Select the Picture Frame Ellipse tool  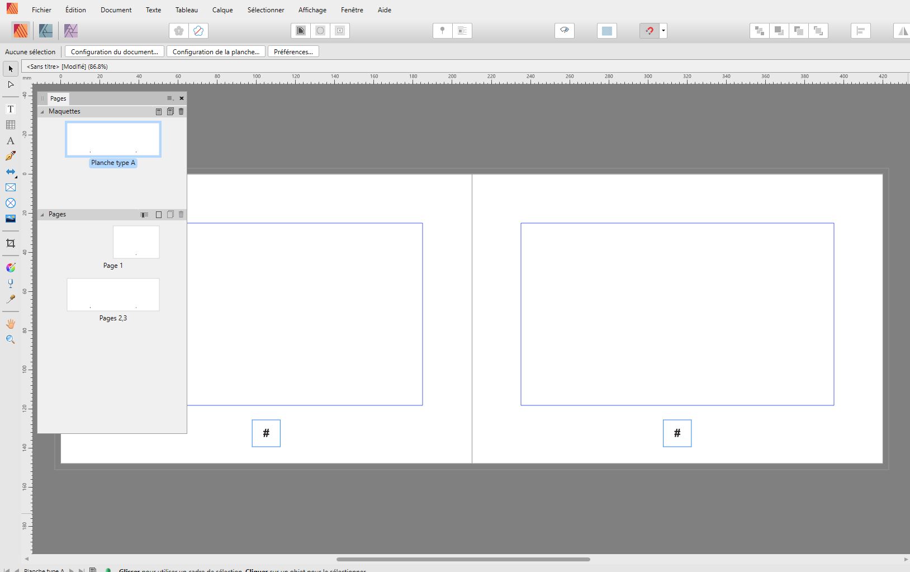11,203
